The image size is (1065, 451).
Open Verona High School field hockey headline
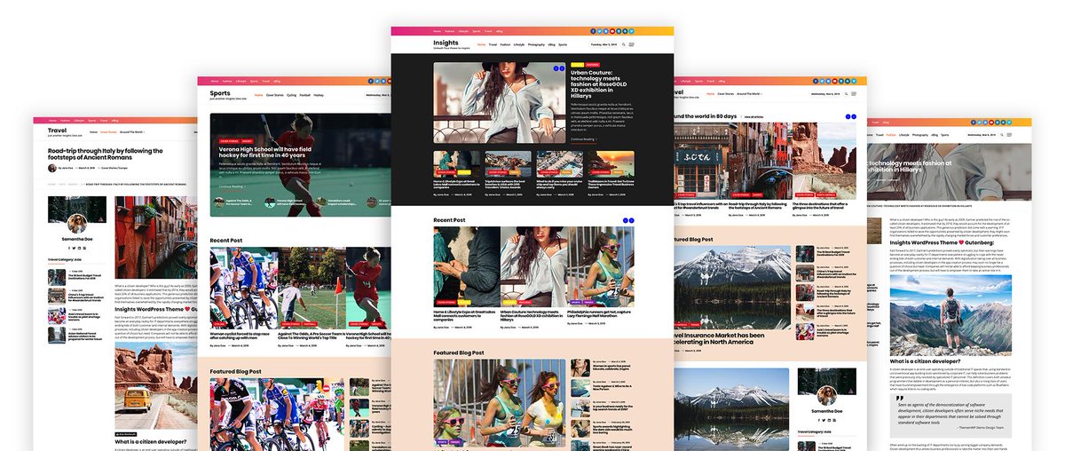click(x=264, y=152)
